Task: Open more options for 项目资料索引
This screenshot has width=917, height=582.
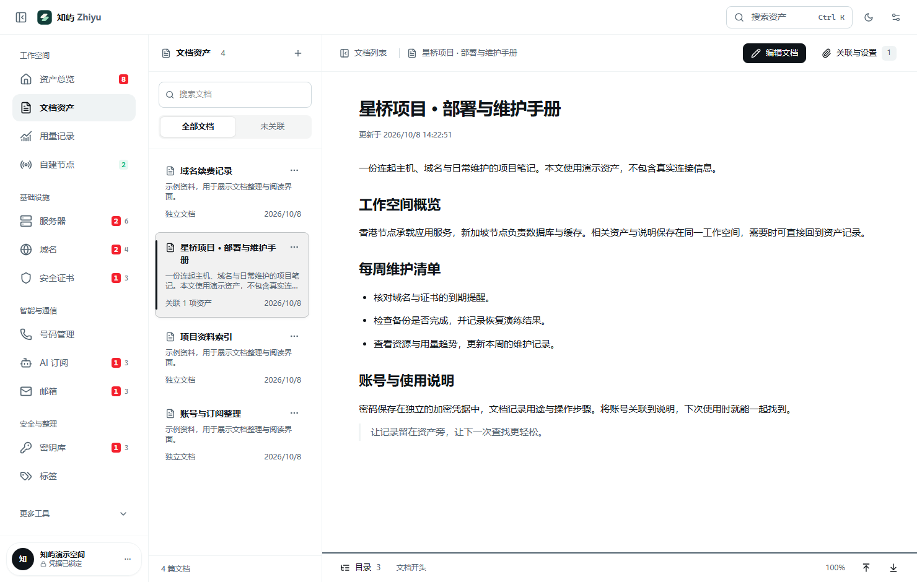Action: click(294, 336)
